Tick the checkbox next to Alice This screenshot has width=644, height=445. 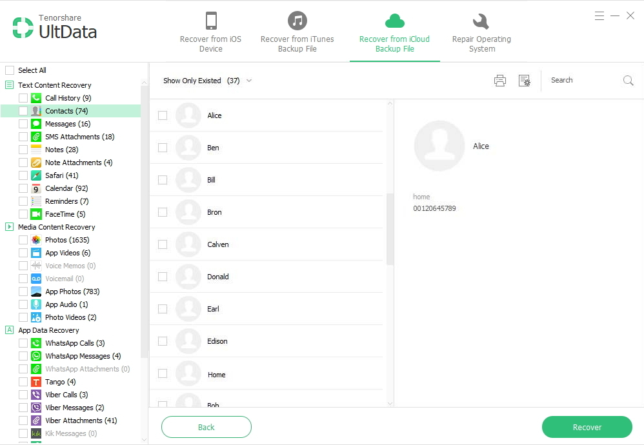pos(163,115)
